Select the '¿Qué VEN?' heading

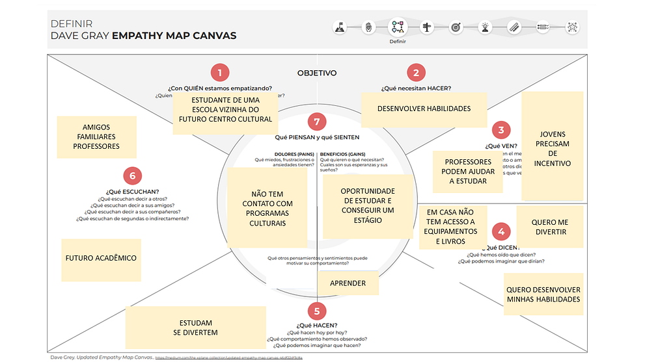coord(501,146)
